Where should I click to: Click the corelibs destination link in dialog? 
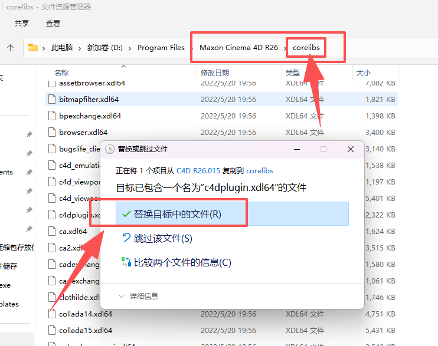pyautogui.click(x=260, y=171)
